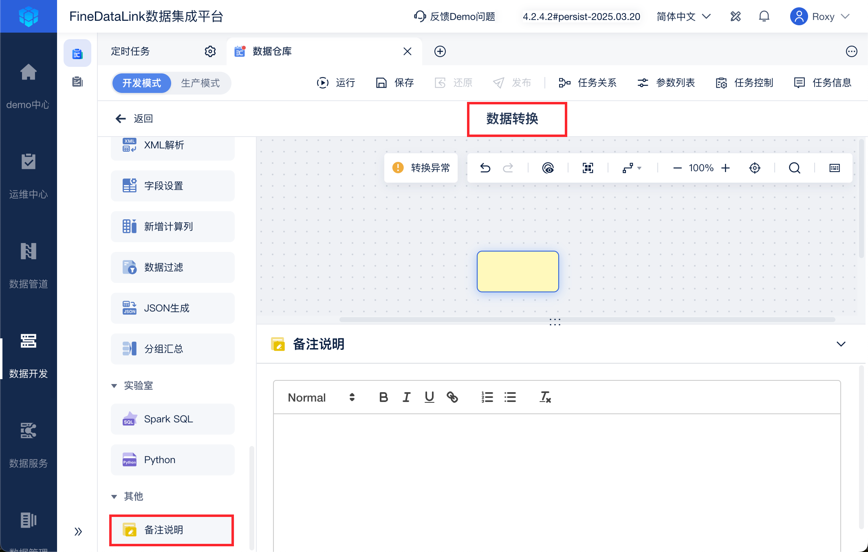Image resolution: width=868 pixels, height=552 pixels.
Task: Select the Python operator
Action: coord(173,460)
